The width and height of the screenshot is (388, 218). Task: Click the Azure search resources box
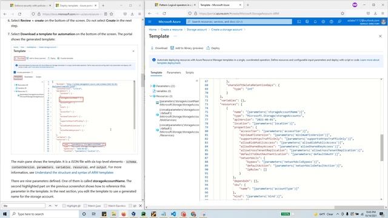(239, 22)
